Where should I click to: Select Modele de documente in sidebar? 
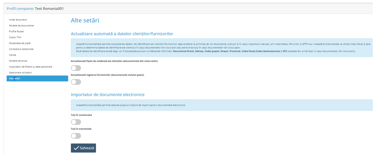tap(22, 26)
